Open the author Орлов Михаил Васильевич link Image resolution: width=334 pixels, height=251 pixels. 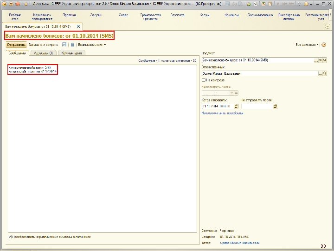coord(240,243)
